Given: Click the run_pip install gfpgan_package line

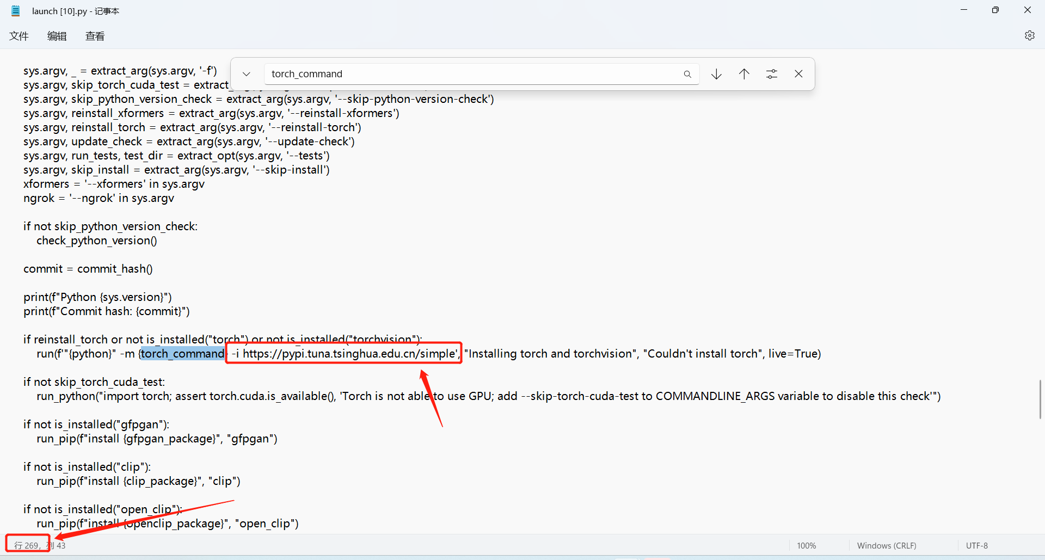Looking at the screenshot, I should pyautogui.click(x=157, y=439).
